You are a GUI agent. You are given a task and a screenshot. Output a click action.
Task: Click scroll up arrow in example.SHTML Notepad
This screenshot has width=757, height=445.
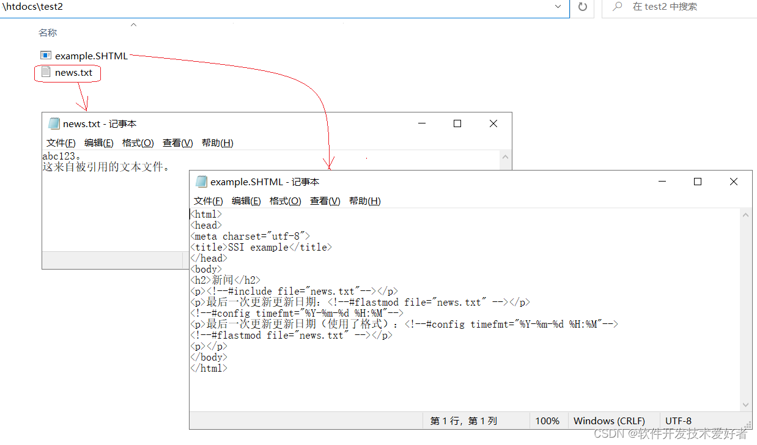(745, 215)
